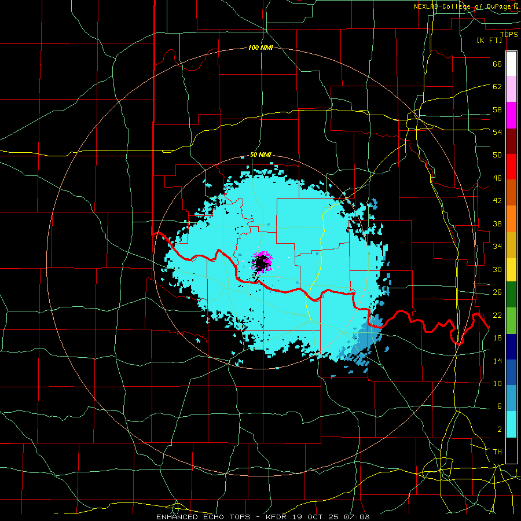Viewport: 521px width, 521px height.
Task: Click the legend value '34'
Action: [x=497, y=247]
